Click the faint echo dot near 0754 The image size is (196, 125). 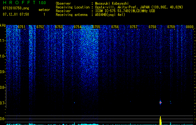(x=74, y=103)
